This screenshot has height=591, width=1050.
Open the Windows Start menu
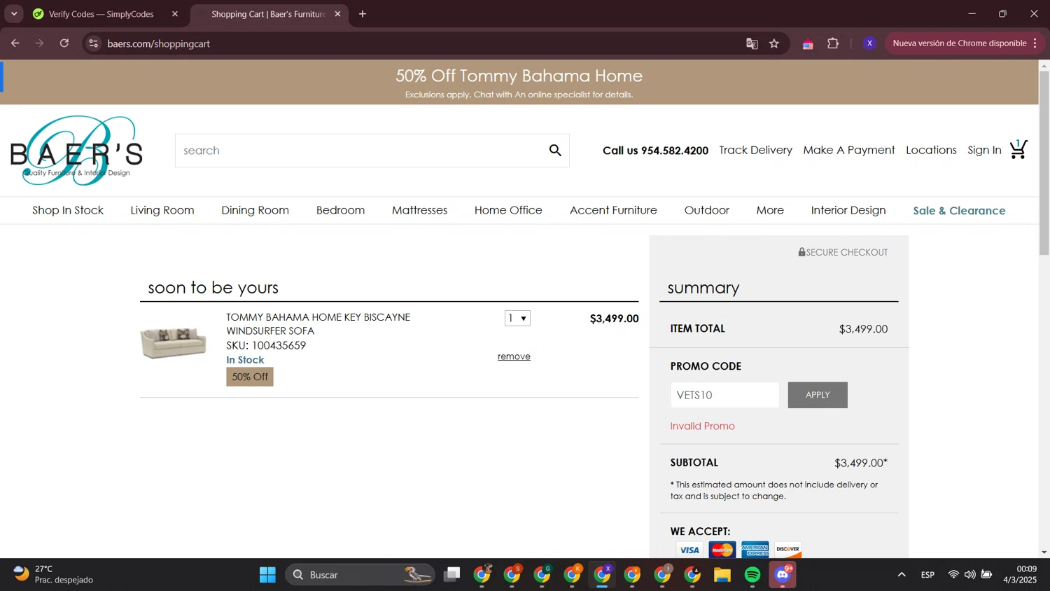pyautogui.click(x=267, y=575)
